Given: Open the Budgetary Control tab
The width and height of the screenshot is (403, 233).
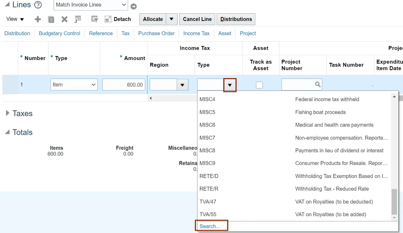Looking at the screenshot, I should click(x=59, y=34).
